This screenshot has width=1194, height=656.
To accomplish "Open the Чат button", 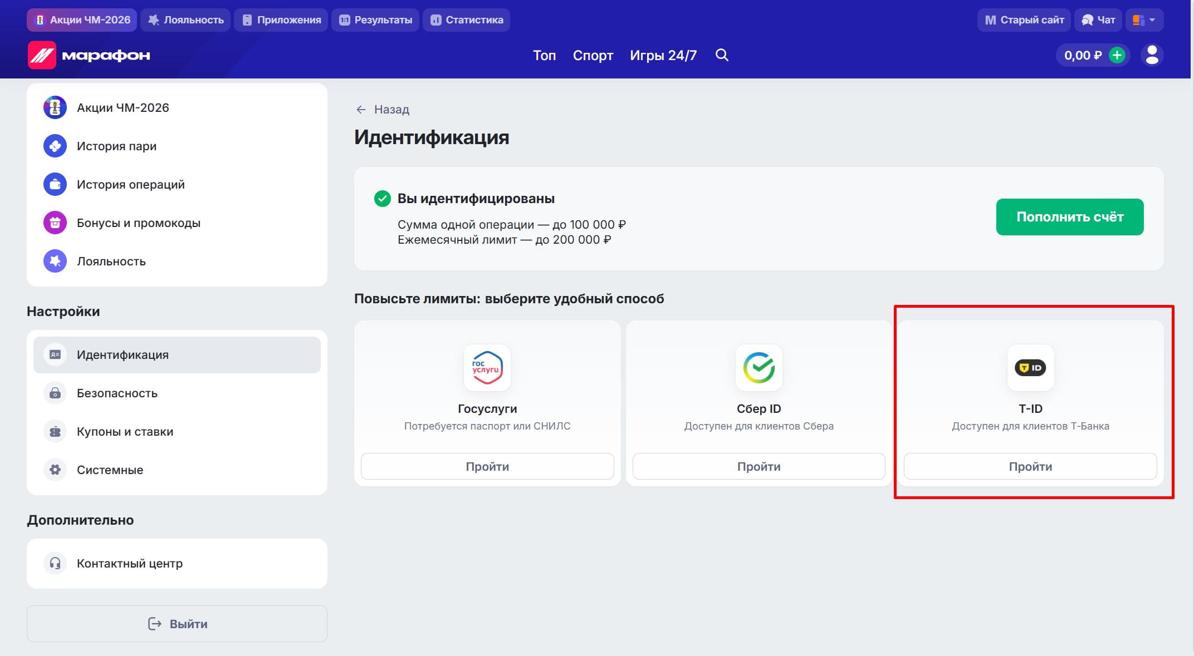I will tap(1098, 20).
